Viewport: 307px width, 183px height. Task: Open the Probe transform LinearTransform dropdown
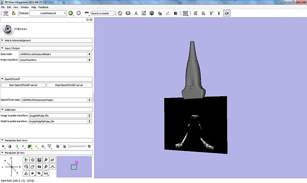click(55, 60)
